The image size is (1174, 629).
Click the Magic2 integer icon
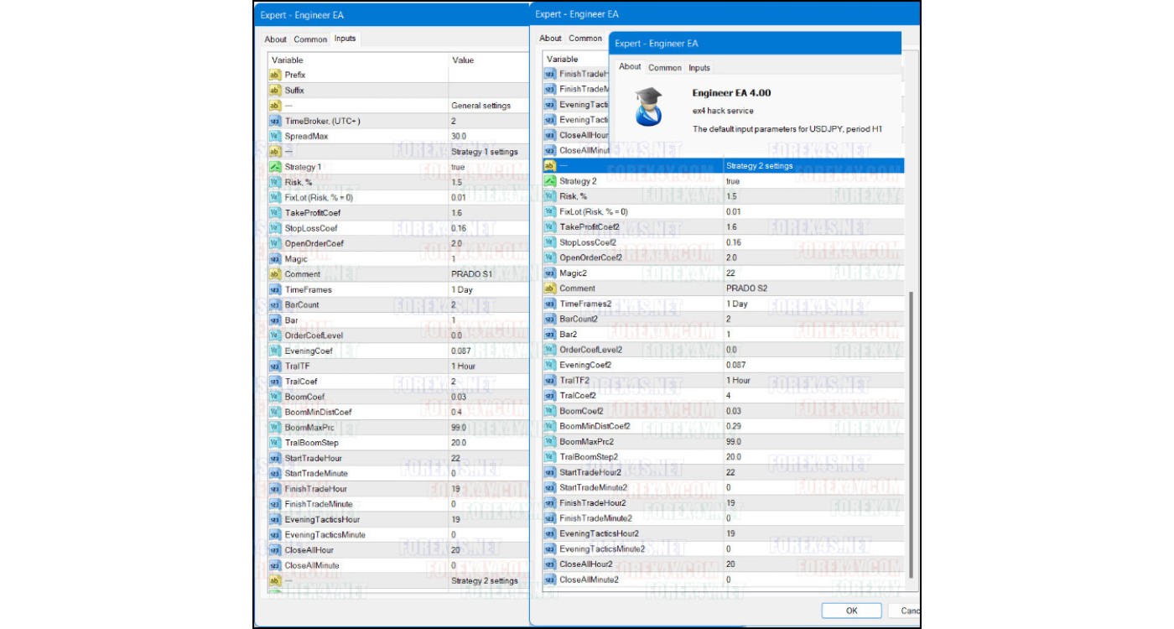point(549,273)
